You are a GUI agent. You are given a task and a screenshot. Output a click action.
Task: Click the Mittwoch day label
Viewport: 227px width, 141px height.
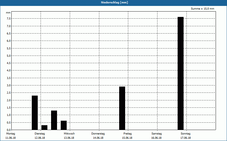coord(69,134)
